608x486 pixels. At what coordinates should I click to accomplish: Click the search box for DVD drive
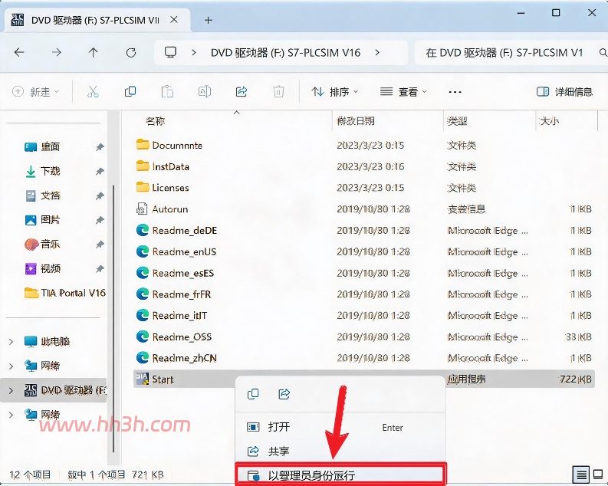[x=511, y=52]
